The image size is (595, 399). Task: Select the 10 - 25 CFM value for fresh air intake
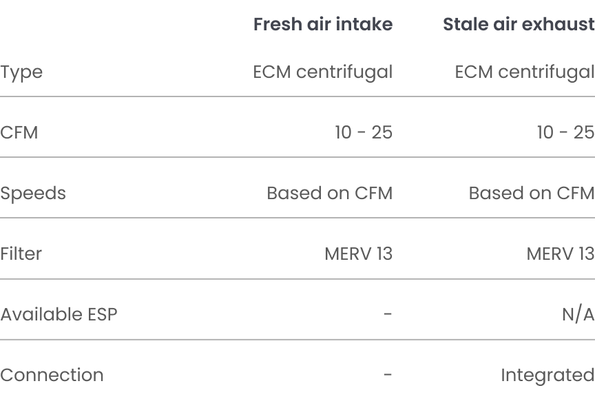(364, 133)
